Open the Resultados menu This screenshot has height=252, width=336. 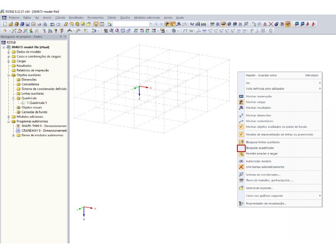pyautogui.click(x=76, y=18)
